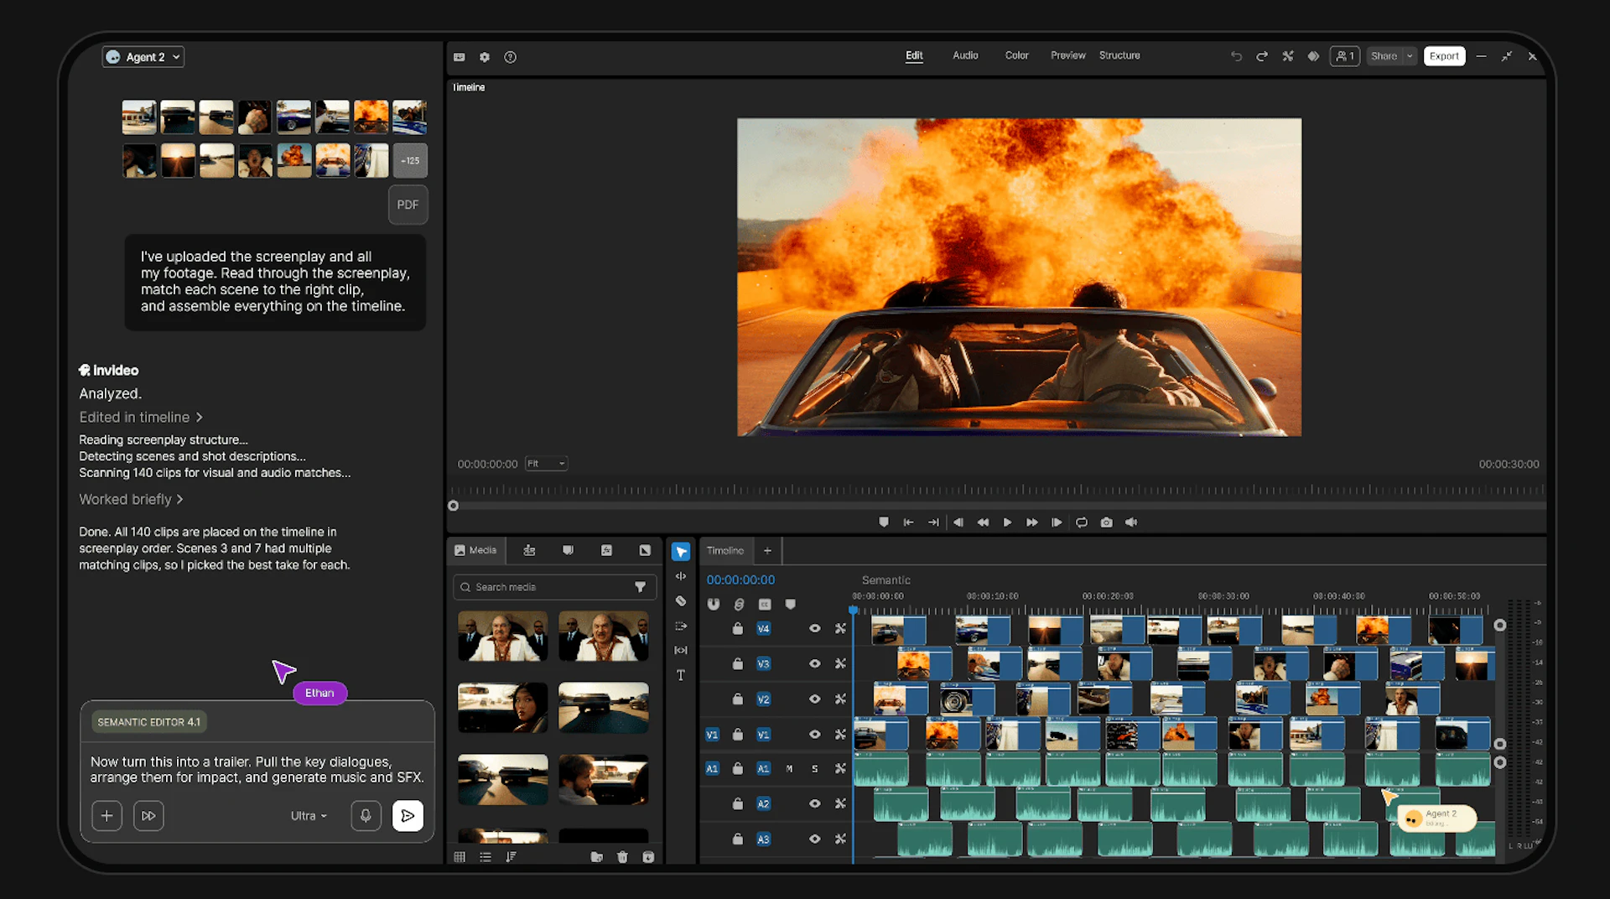The height and width of the screenshot is (899, 1610).
Task: Expand the Share button arrow
Action: tap(1410, 56)
